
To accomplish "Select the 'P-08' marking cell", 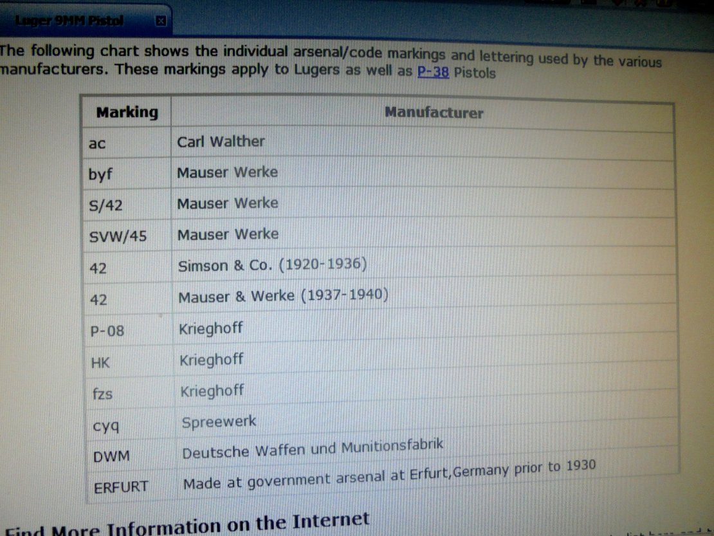I will point(129,330).
